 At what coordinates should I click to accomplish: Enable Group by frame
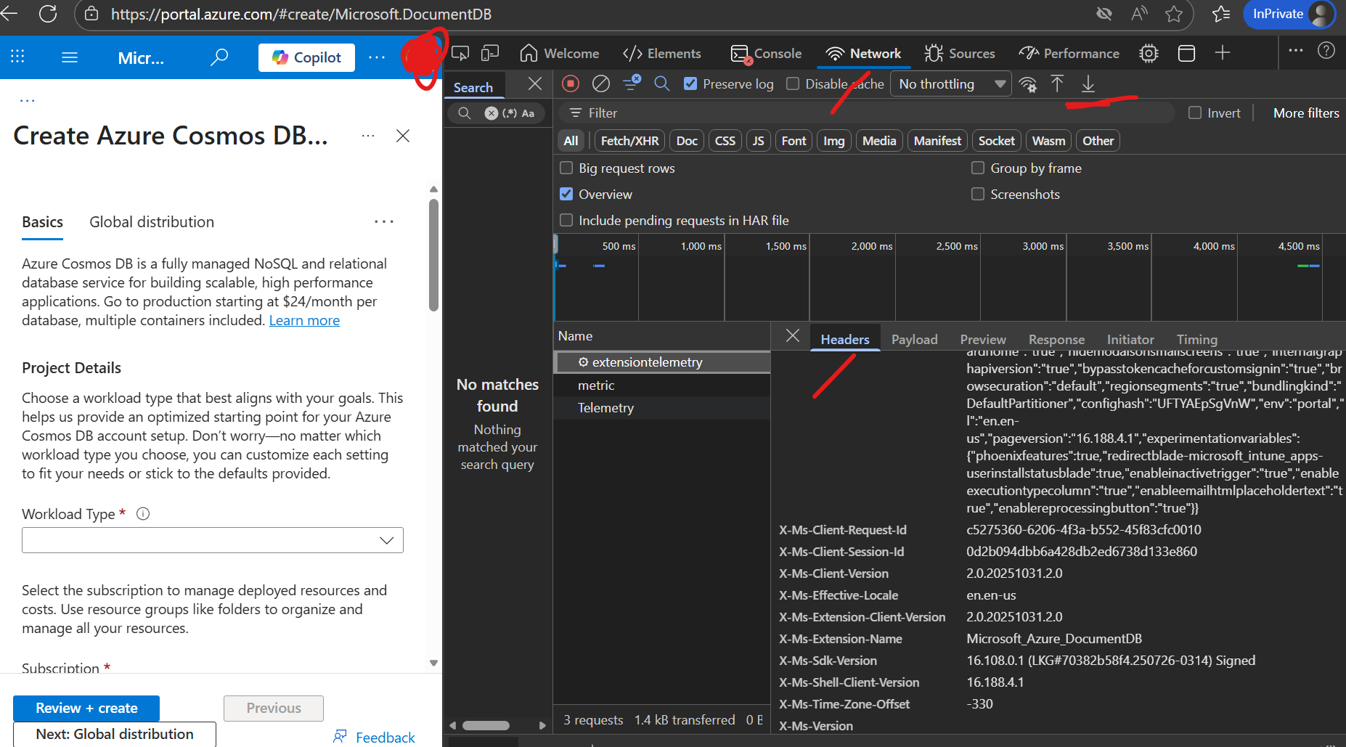coord(978,168)
